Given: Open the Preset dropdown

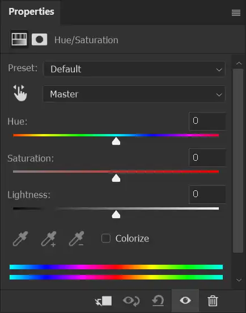Looking at the screenshot, I should (x=134, y=69).
